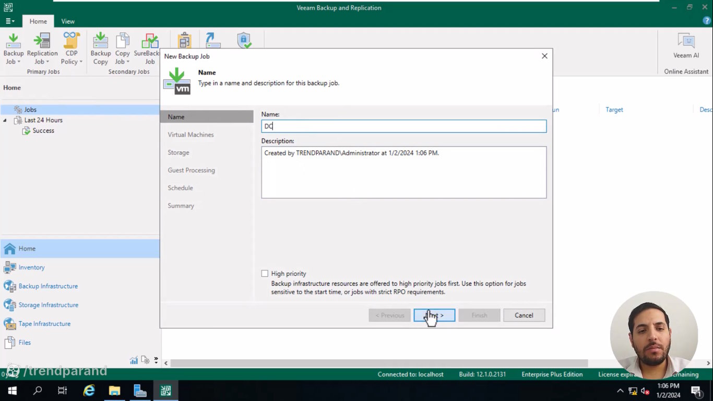The height and width of the screenshot is (401, 713).
Task: Open the main hamburger menu dropdown
Action: (x=10, y=21)
